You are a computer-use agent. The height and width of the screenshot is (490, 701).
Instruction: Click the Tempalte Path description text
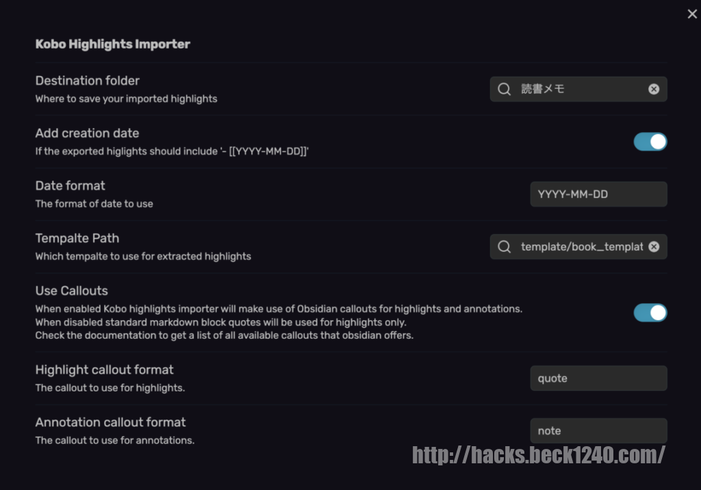(143, 257)
